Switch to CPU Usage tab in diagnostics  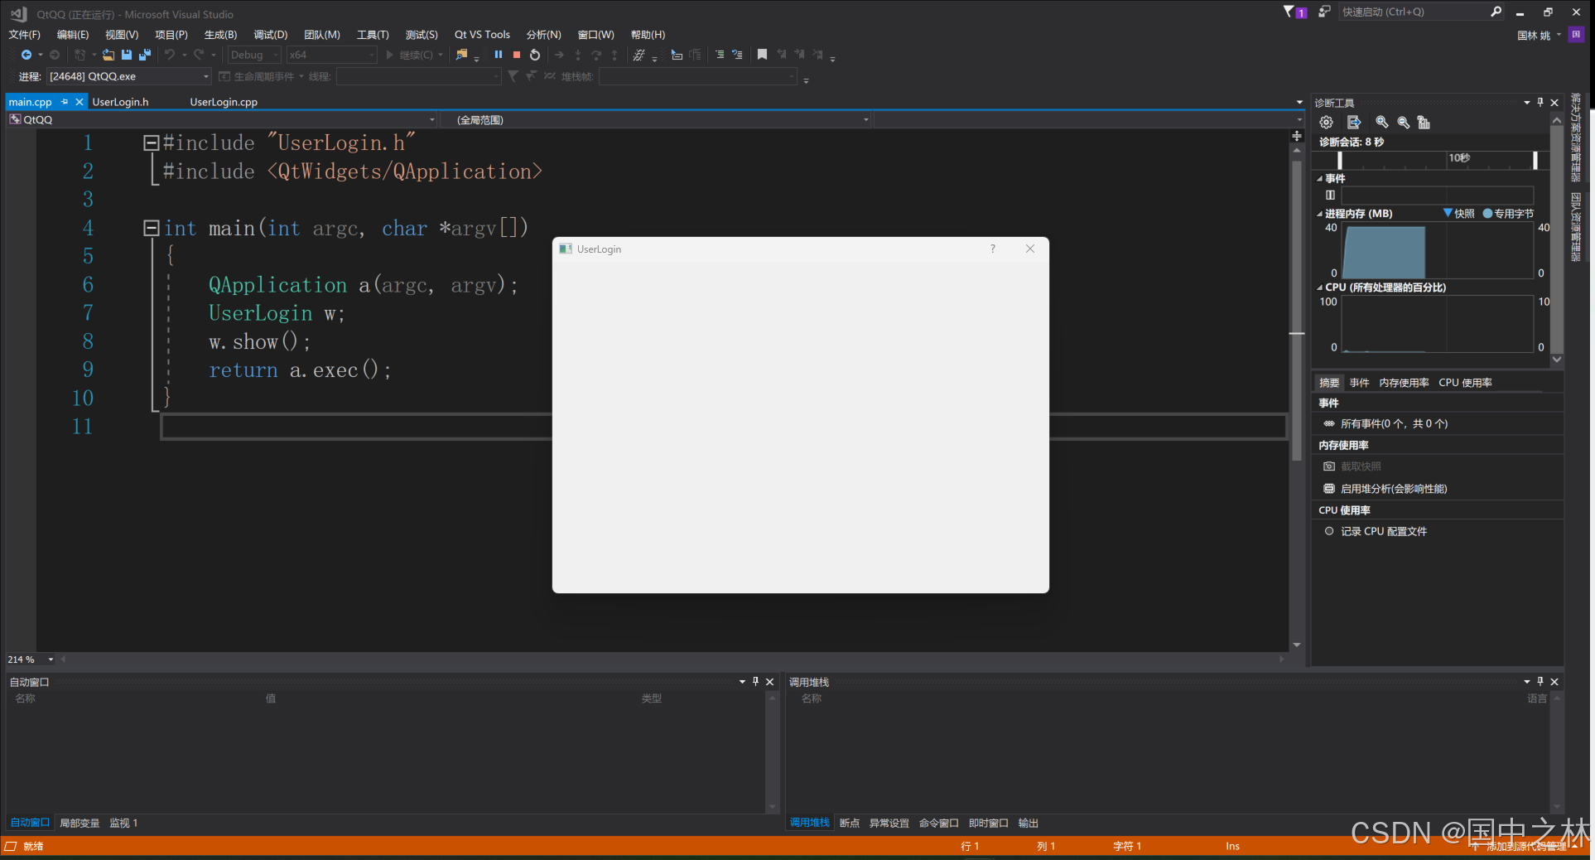1465,383
